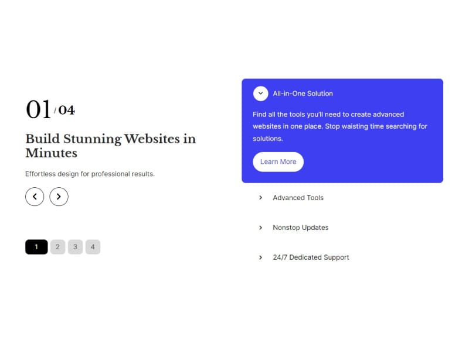
Task: Click the chevron beside Advanced Tools
Action: [260, 198]
